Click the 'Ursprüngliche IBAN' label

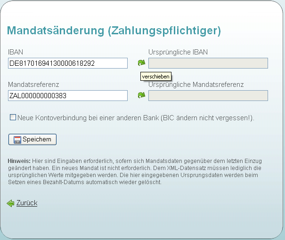pos(178,52)
